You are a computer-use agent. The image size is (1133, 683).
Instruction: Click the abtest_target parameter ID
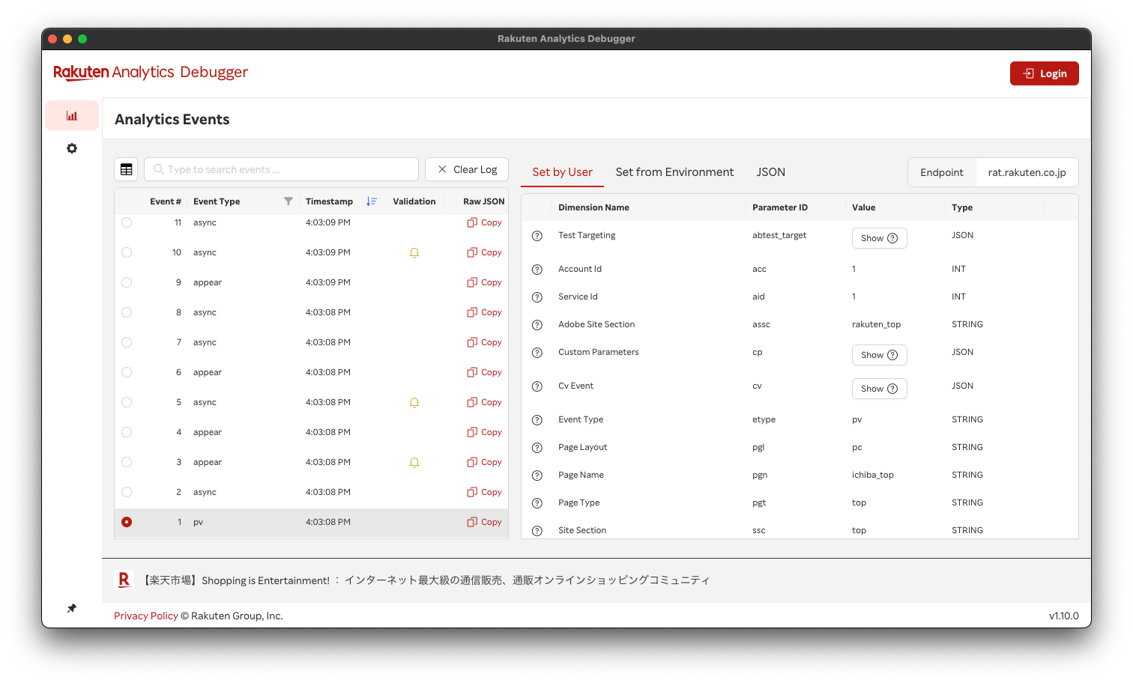pos(779,235)
